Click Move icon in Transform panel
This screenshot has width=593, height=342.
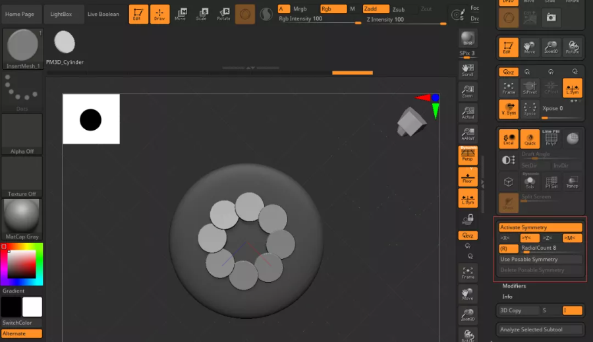click(530, 47)
